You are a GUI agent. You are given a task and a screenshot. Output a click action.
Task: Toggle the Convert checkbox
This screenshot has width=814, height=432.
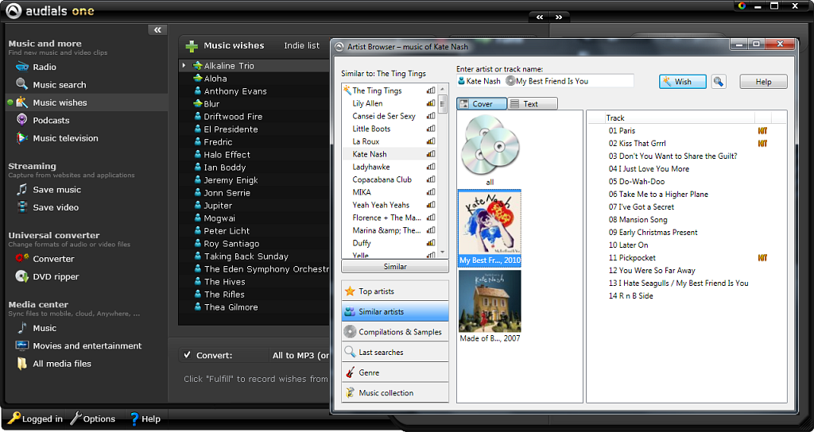pyautogui.click(x=188, y=355)
